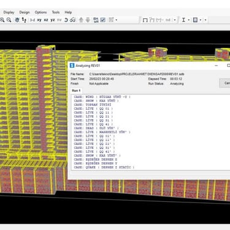
Task: Click the Move Up in List arrow
Action: click(81, 20)
